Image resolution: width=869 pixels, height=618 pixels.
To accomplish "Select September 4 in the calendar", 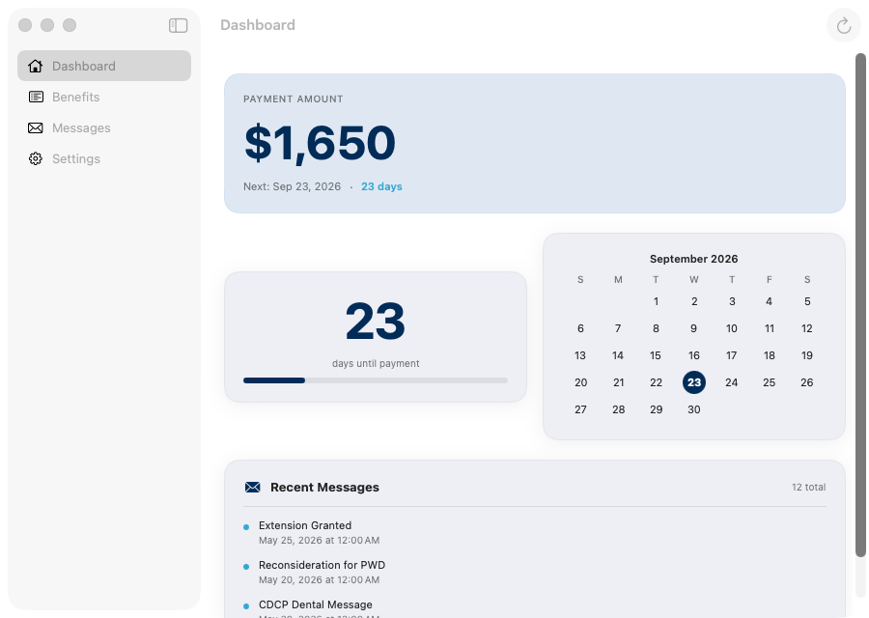I will point(770,301).
